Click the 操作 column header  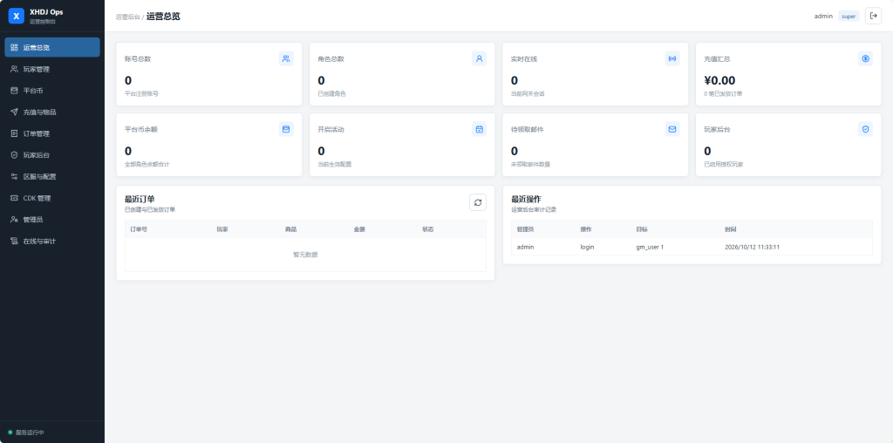(x=586, y=228)
